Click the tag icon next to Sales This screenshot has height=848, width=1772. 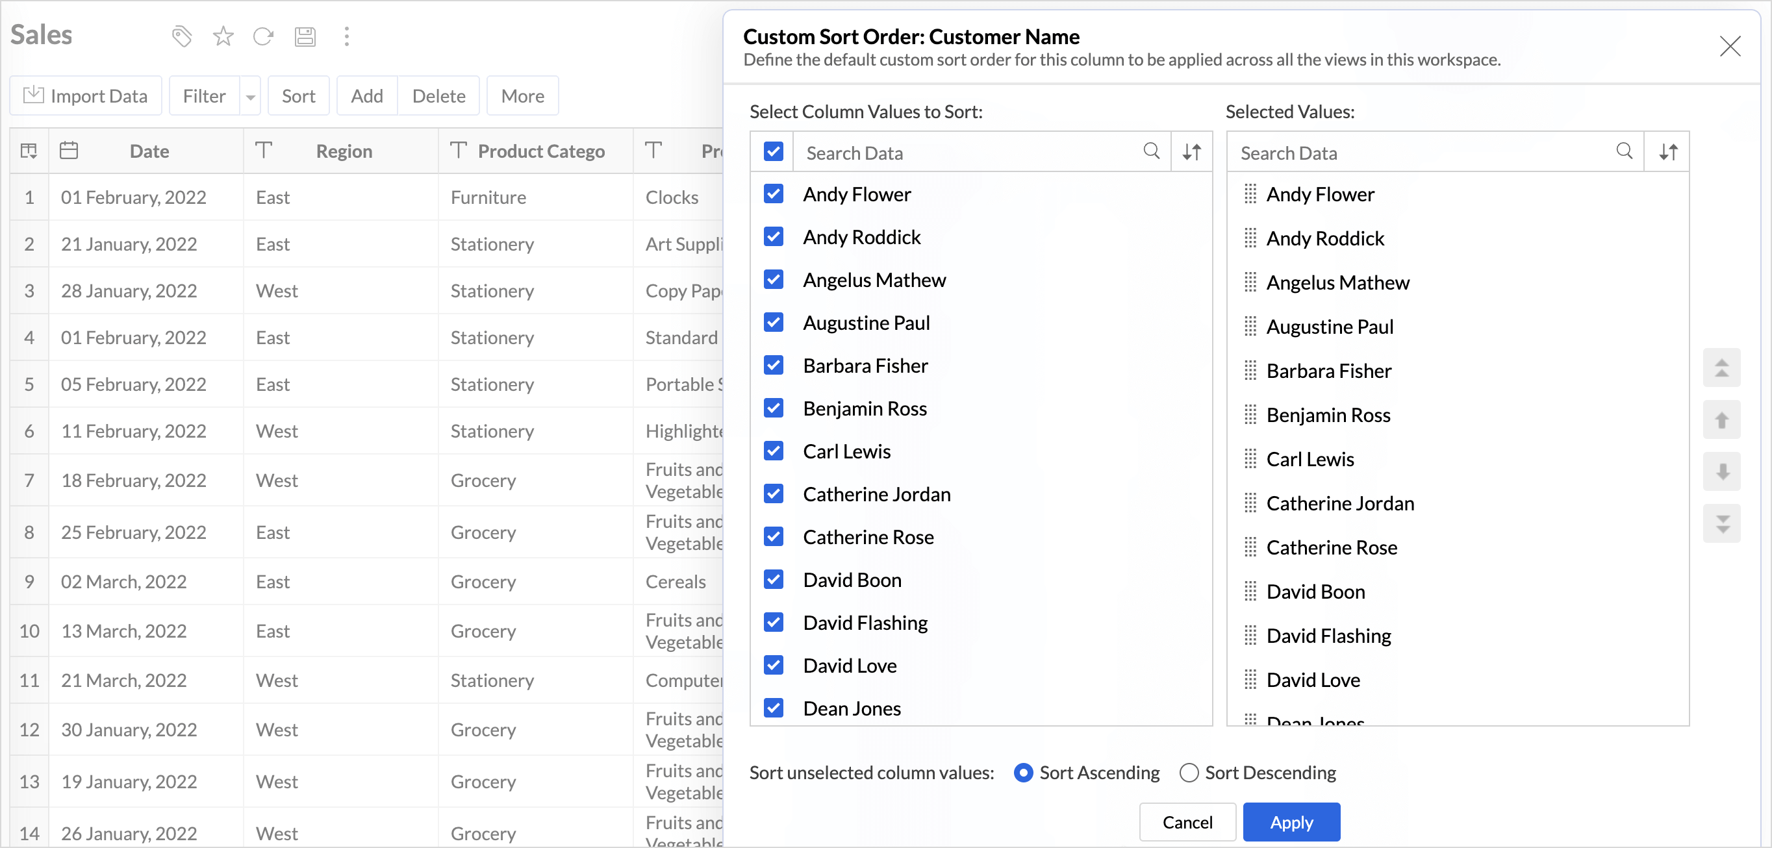click(182, 36)
